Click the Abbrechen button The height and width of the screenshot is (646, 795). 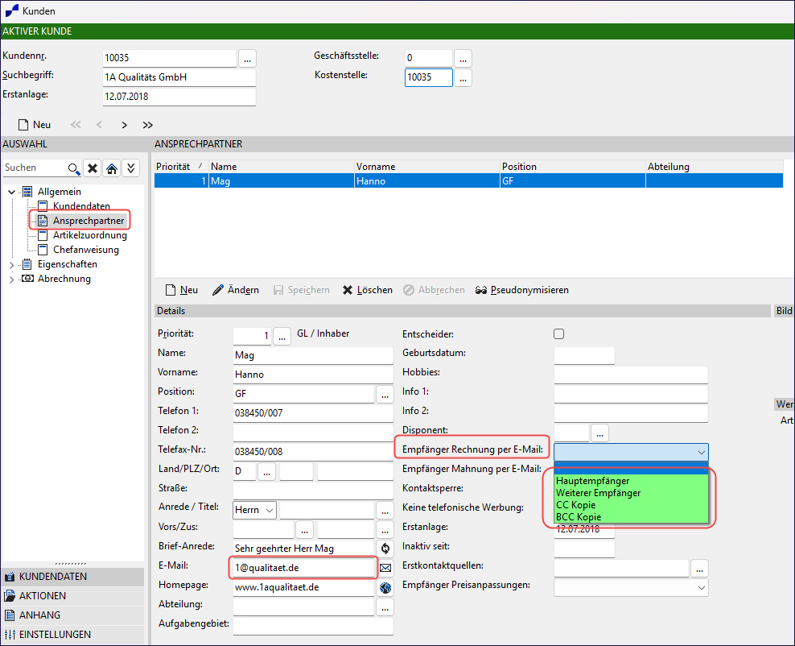click(x=434, y=290)
